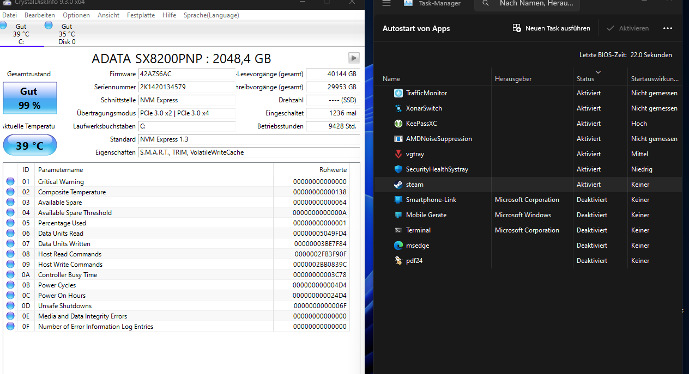This screenshot has width=689, height=374.
Task: Open the Festplatte menu
Action: click(141, 15)
